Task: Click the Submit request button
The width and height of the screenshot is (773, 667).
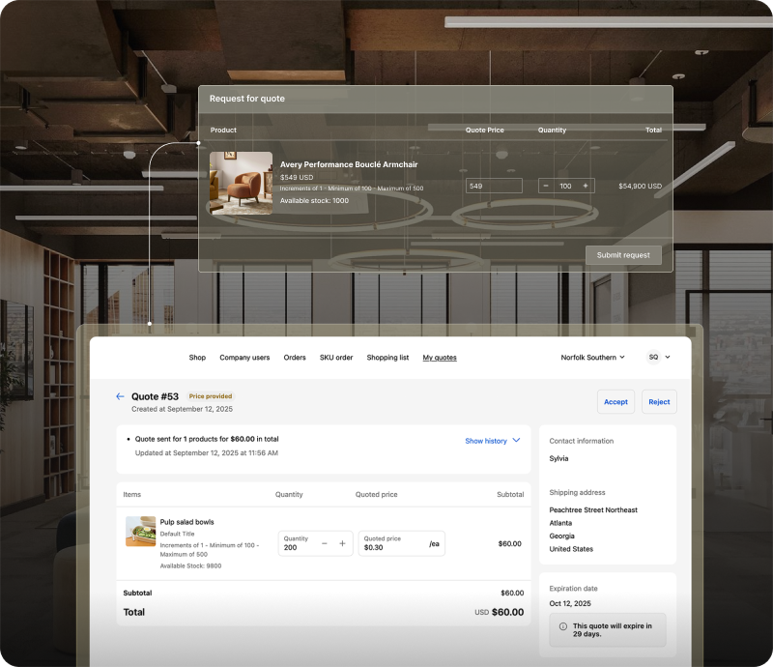Action: [x=623, y=255]
